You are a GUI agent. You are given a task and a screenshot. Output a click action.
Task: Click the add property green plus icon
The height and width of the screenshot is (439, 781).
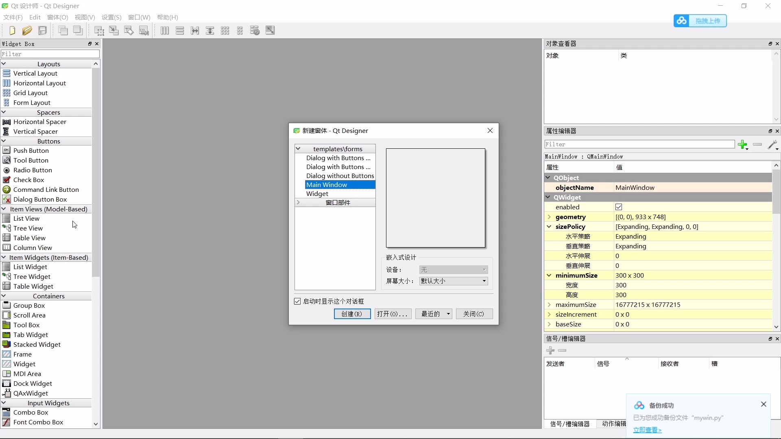click(743, 145)
